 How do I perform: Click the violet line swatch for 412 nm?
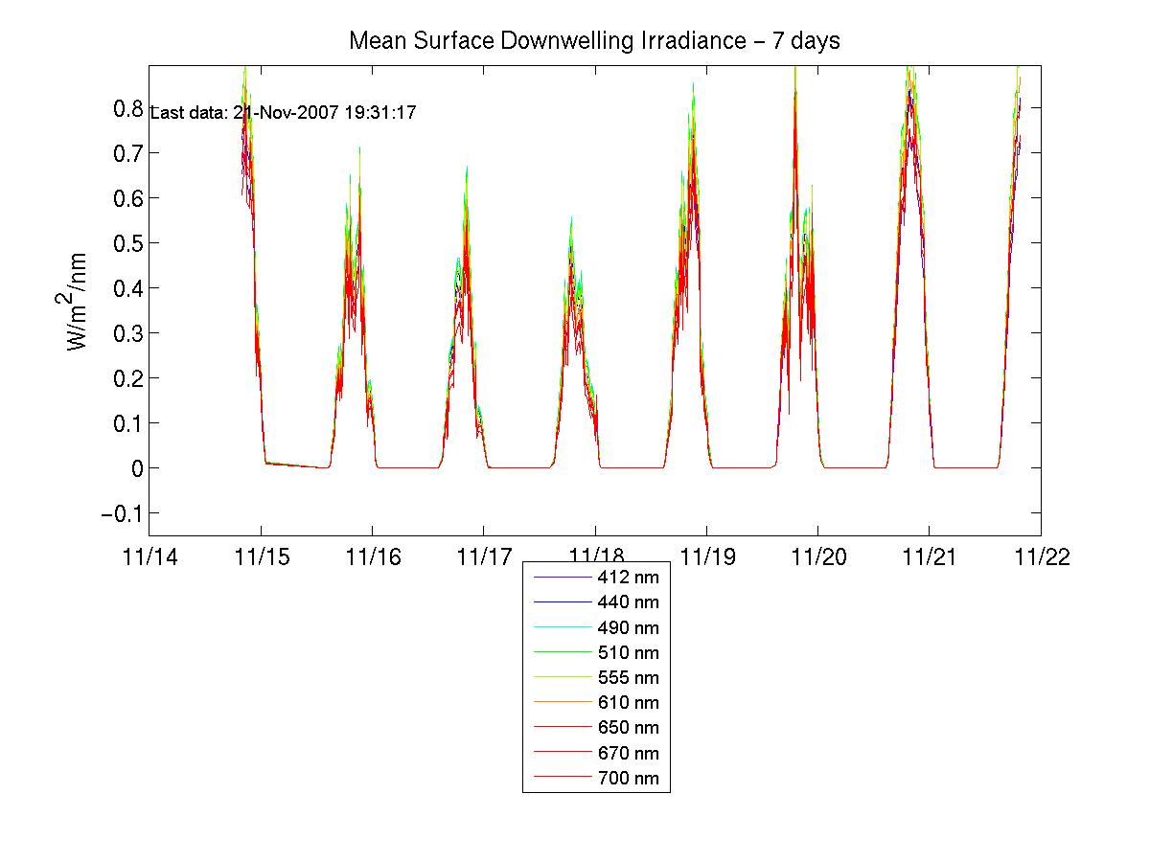click(x=558, y=578)
